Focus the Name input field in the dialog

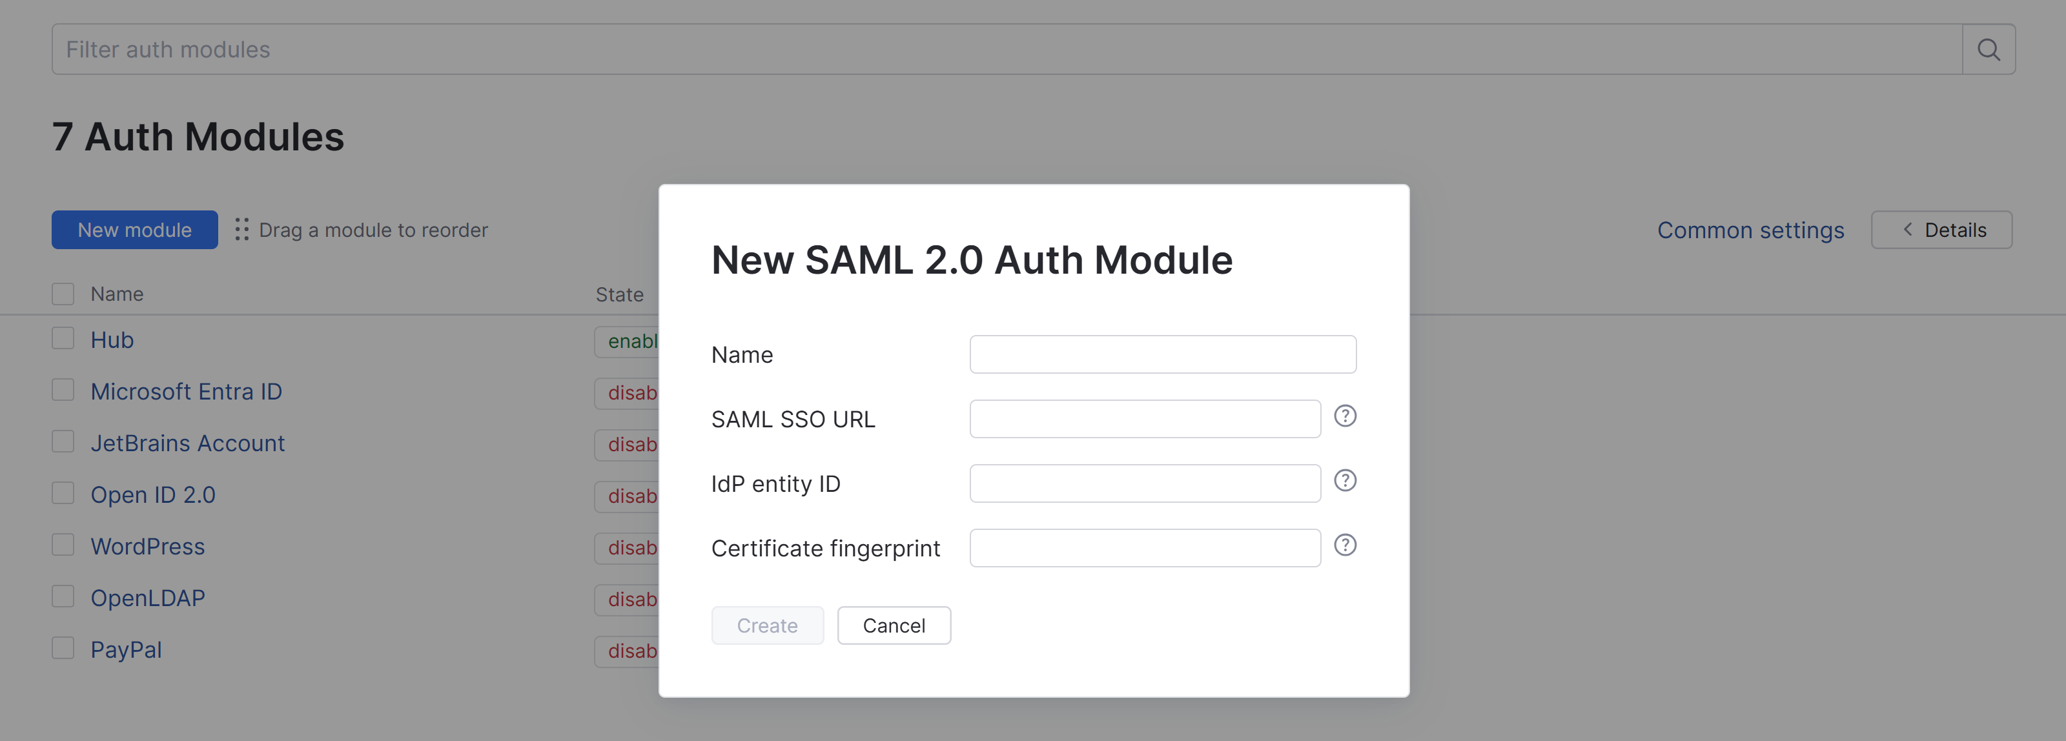coord(1162,354)
